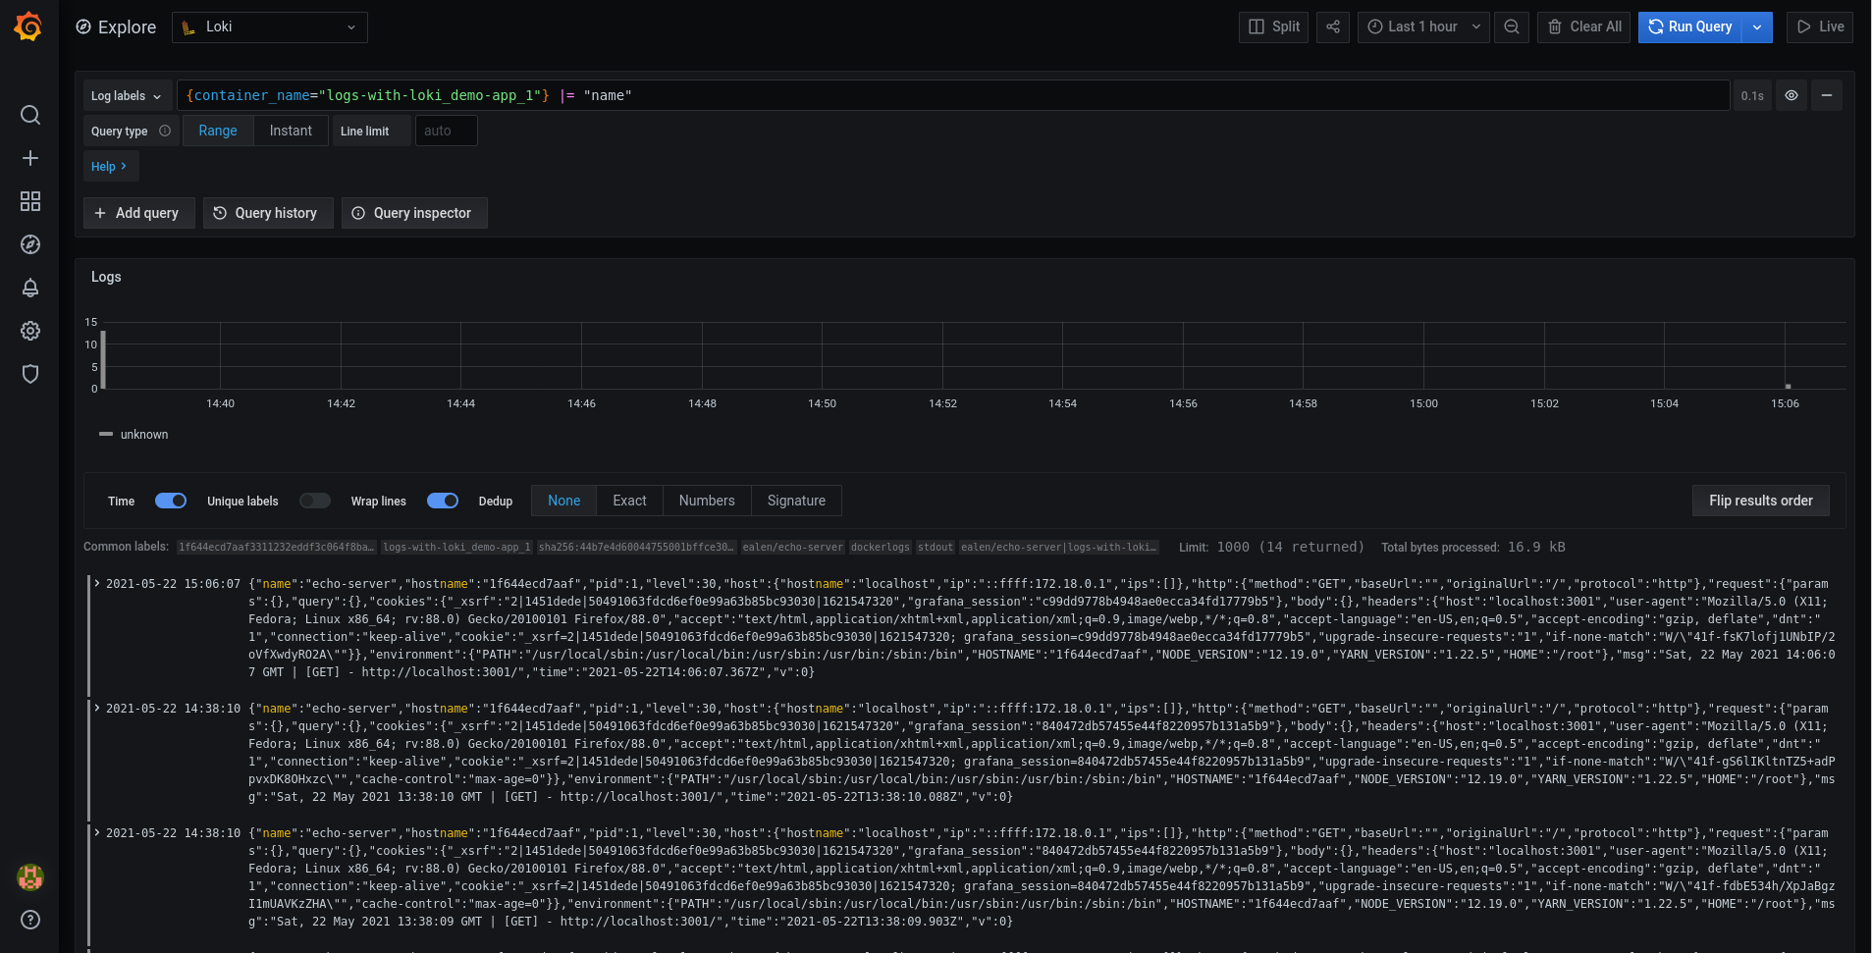Open Query inspector
The height and width of the screenshot is (953, 1872).
[414, 213]
